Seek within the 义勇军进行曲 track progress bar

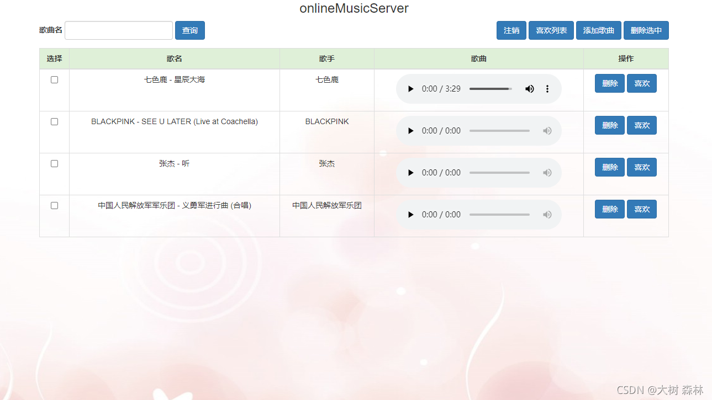(499, 215)
